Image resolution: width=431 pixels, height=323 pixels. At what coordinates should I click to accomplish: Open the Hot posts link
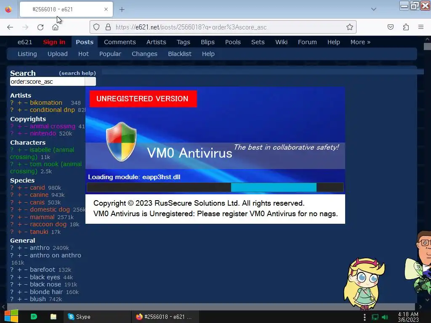[83, 54]
